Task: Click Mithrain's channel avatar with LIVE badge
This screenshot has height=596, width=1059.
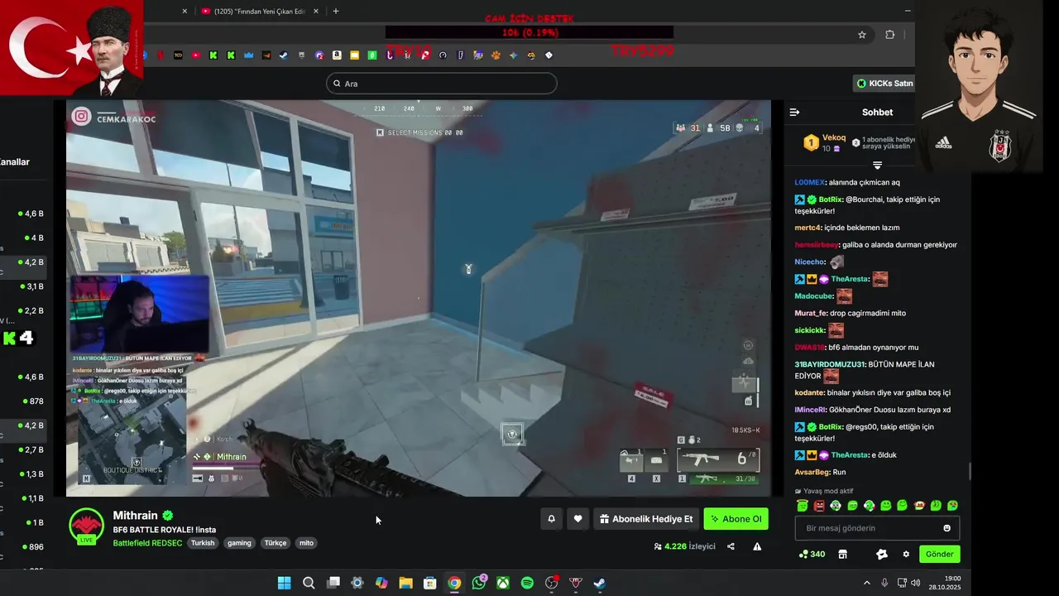Action: pyautogui.click(x=86, y=526)
